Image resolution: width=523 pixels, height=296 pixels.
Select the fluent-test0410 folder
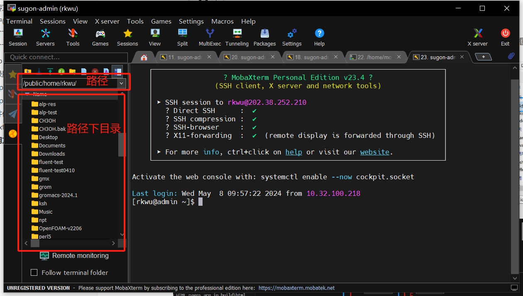(53, 170)
